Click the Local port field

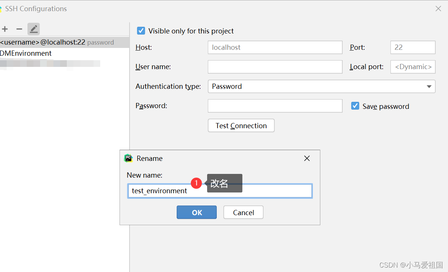point(413,67)
